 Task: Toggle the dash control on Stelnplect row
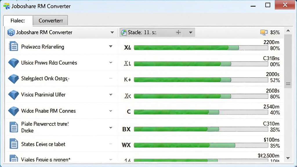[x=111, y=78]
